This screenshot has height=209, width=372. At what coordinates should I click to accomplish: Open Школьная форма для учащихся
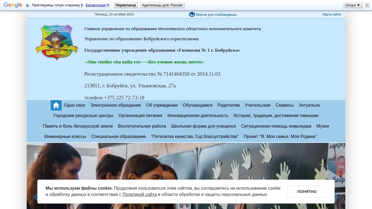click(x=203, y=126)
